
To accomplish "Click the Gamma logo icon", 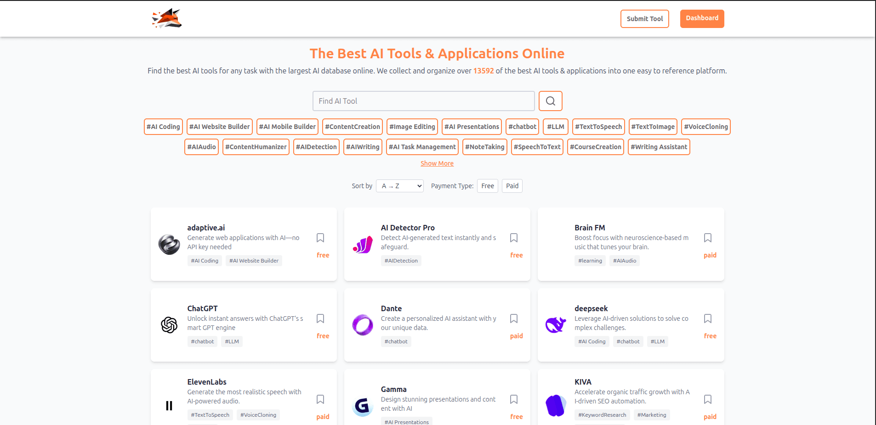I will [x=363, y=406].
